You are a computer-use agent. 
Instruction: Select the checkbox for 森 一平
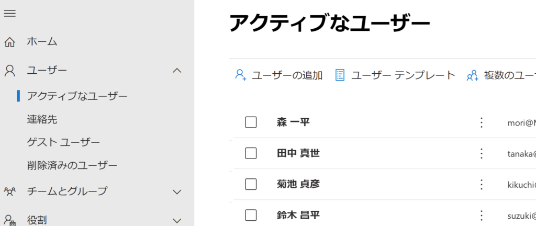pyautogui.click(x=251, y=122)
